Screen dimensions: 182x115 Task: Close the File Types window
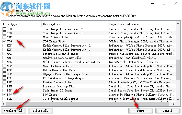(x=176, y=3)
